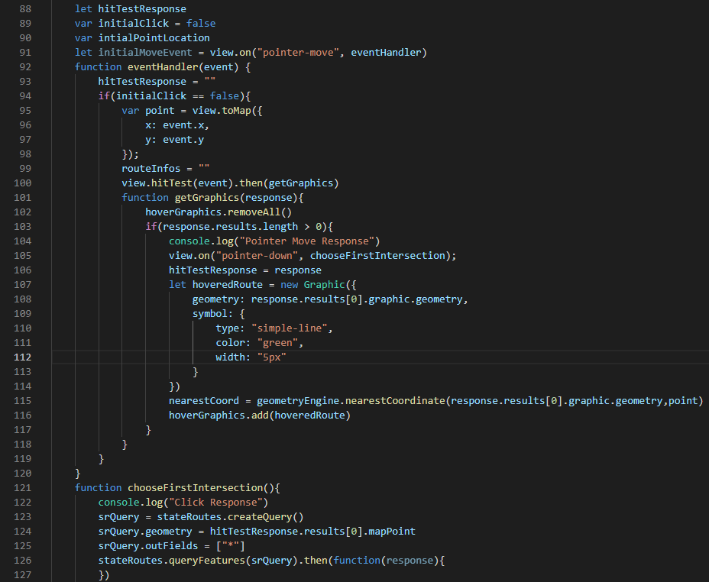Click line number 88 in the gutter
Screen dimensions: 709x582
pos(25,9)
